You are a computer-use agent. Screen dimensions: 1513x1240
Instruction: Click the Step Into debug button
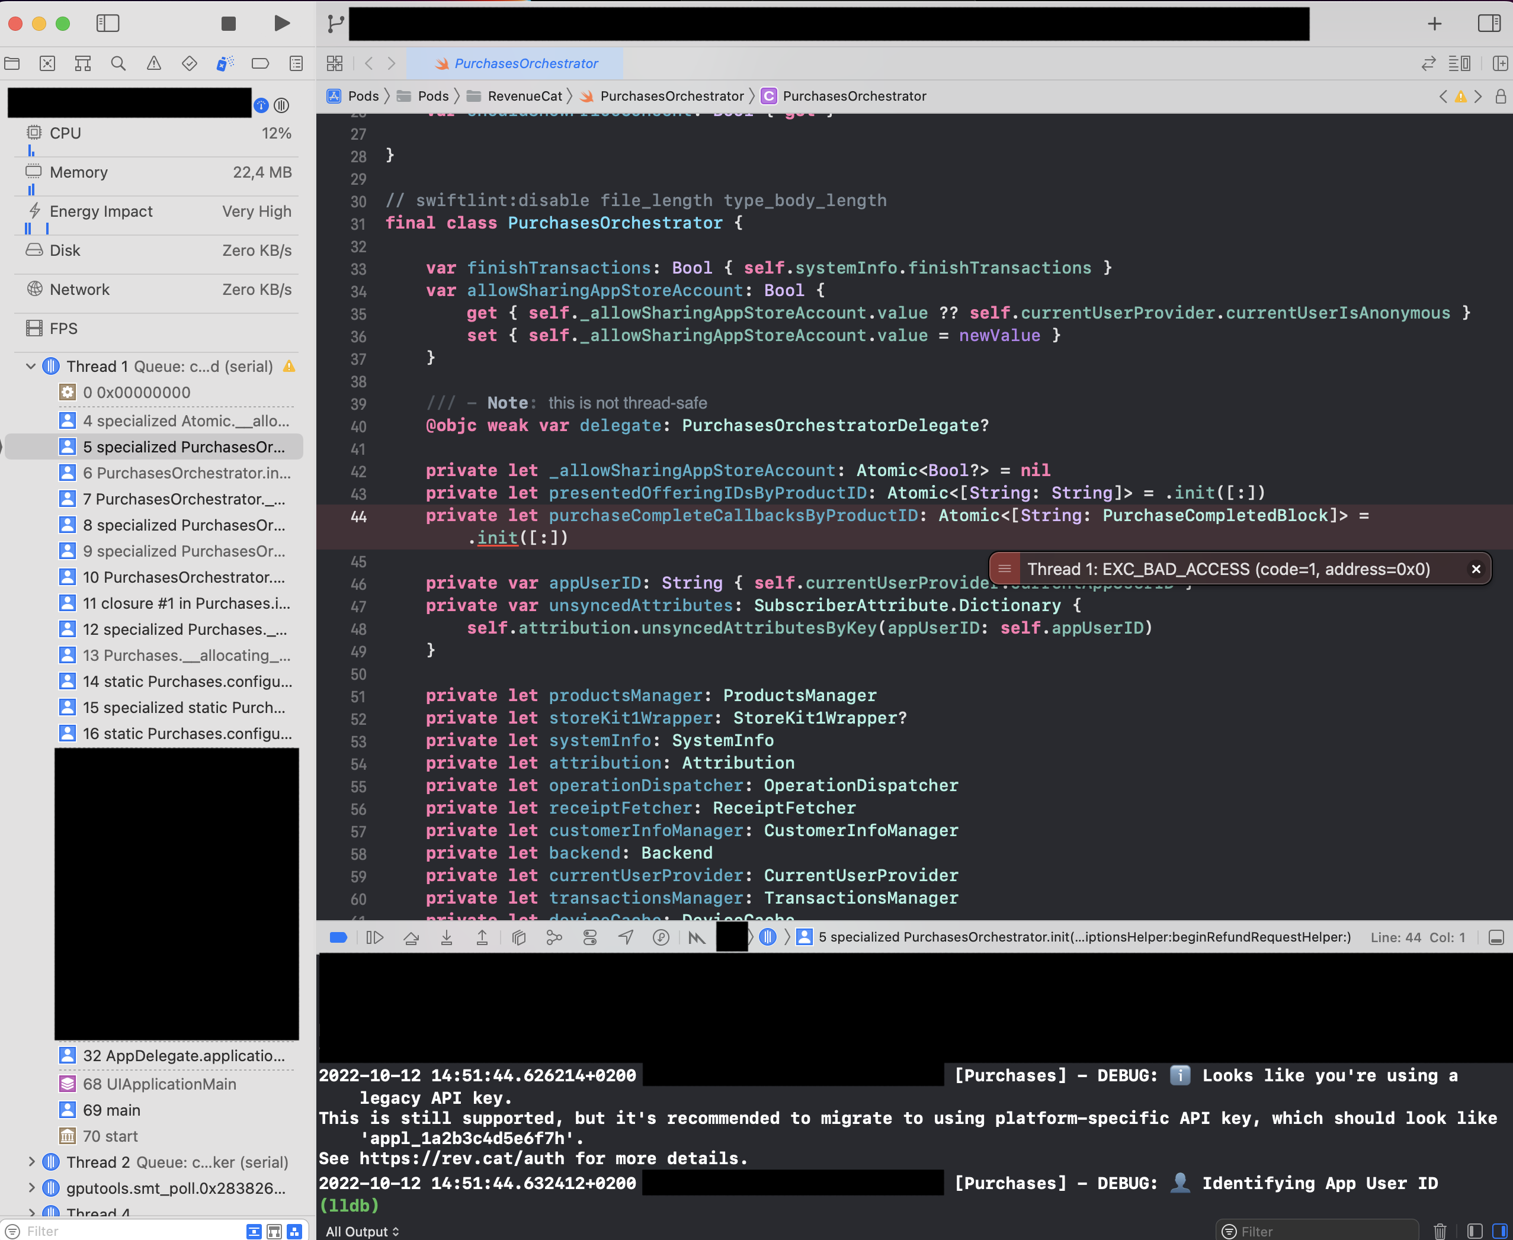point(447,937)
